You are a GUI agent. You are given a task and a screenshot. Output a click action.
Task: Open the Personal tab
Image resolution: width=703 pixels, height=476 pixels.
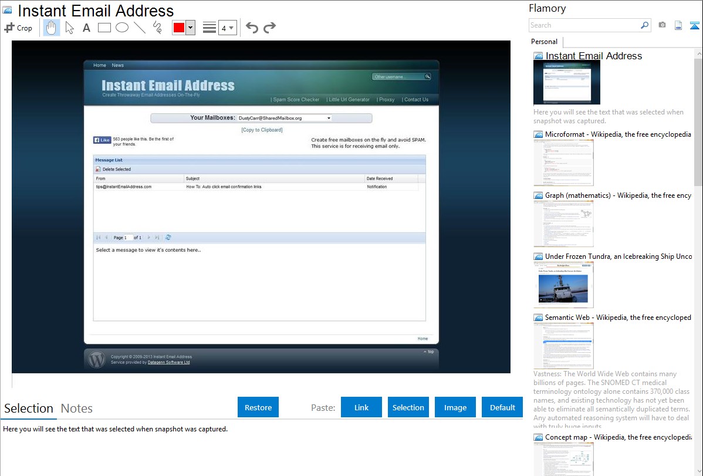(x=545, y=42)
